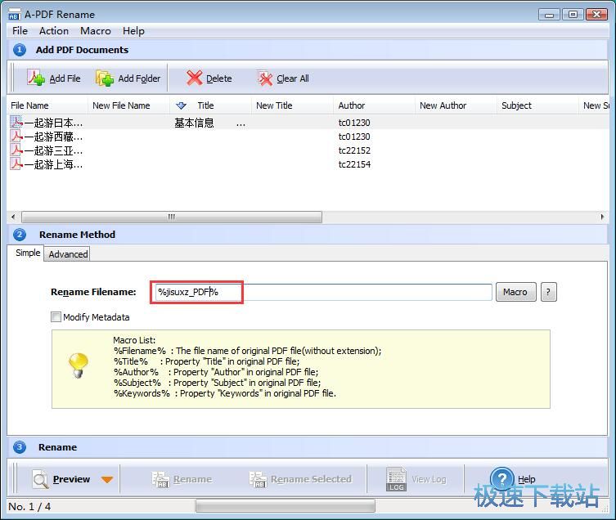Open the Help question mark icon
This screenshot has width=616, height=520.
pos(501,479)
